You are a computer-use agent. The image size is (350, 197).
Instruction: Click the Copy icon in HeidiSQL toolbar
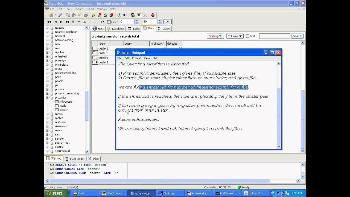(68, 15)
